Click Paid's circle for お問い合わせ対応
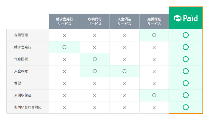The height and width of the screenshot is (120, 210). coord(186,107)
